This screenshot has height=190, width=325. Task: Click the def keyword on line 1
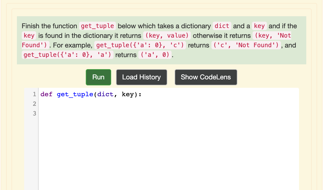pos(47,94)
